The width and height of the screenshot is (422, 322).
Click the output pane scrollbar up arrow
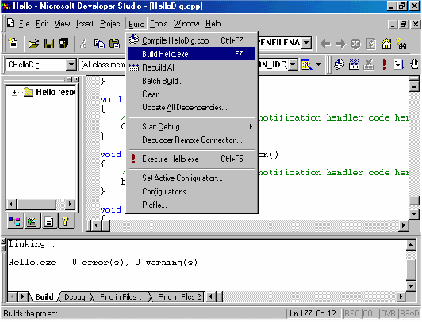pyautogui.click(x=411, y=244)
